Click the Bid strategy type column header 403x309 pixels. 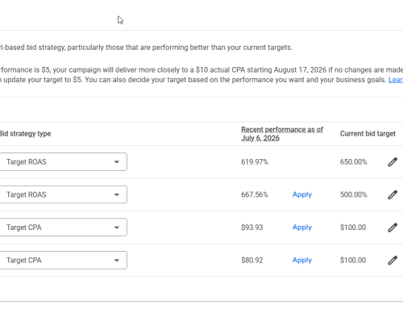click(25, 134)
